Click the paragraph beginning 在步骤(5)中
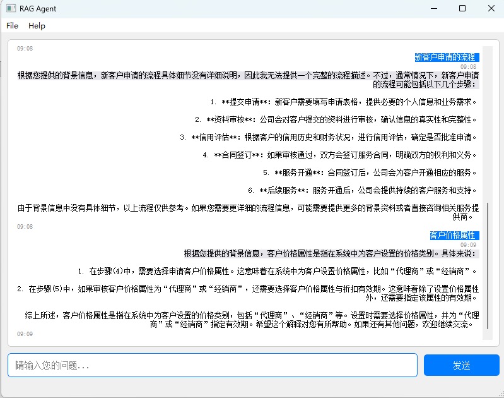The width and height of the screenshot is (504, 398). [248, 293]
